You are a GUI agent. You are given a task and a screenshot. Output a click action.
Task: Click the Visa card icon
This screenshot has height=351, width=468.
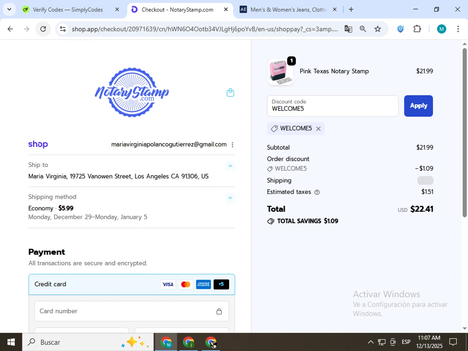(x=168, y=284)
